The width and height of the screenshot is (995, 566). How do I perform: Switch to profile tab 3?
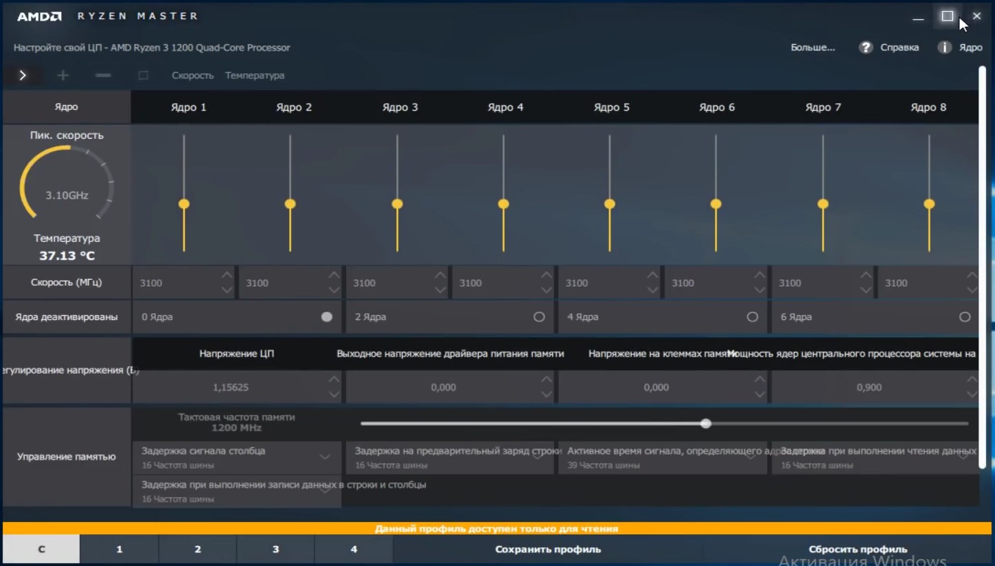tap(276, 549)
